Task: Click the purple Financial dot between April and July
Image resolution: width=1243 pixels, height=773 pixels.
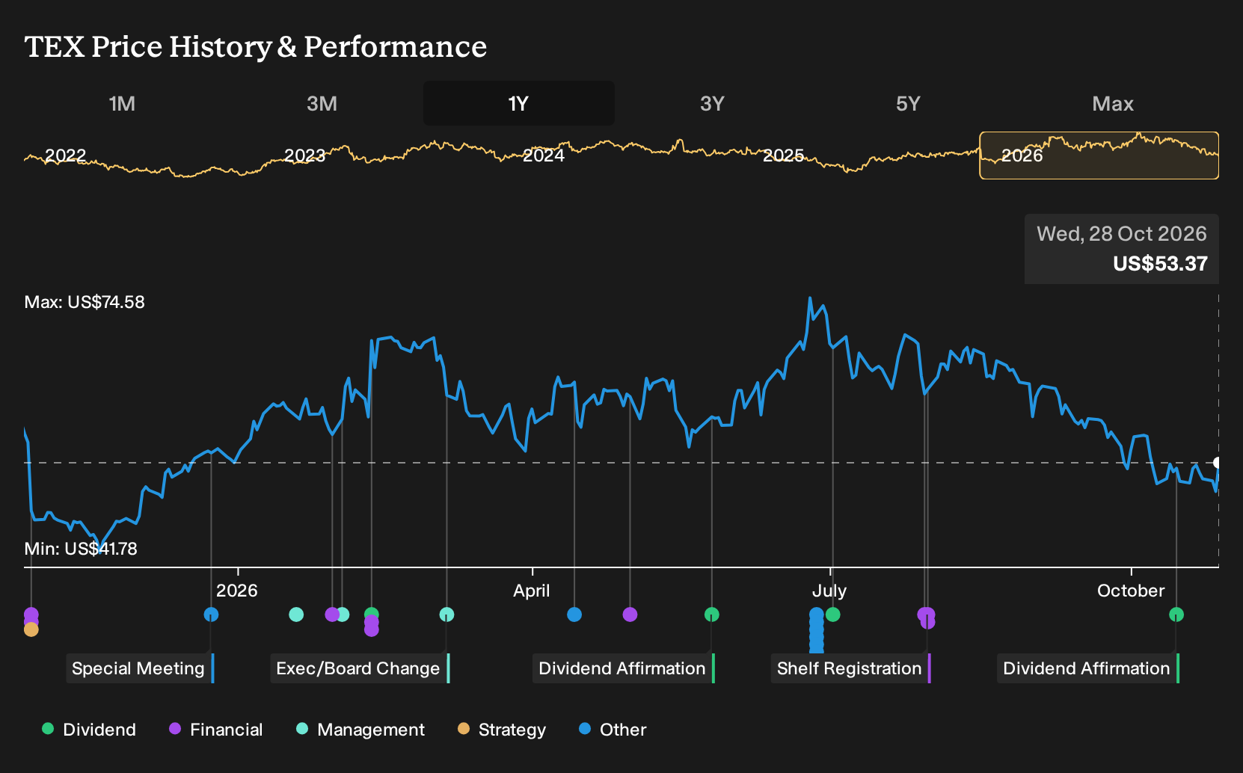Action: coord(630,615)
